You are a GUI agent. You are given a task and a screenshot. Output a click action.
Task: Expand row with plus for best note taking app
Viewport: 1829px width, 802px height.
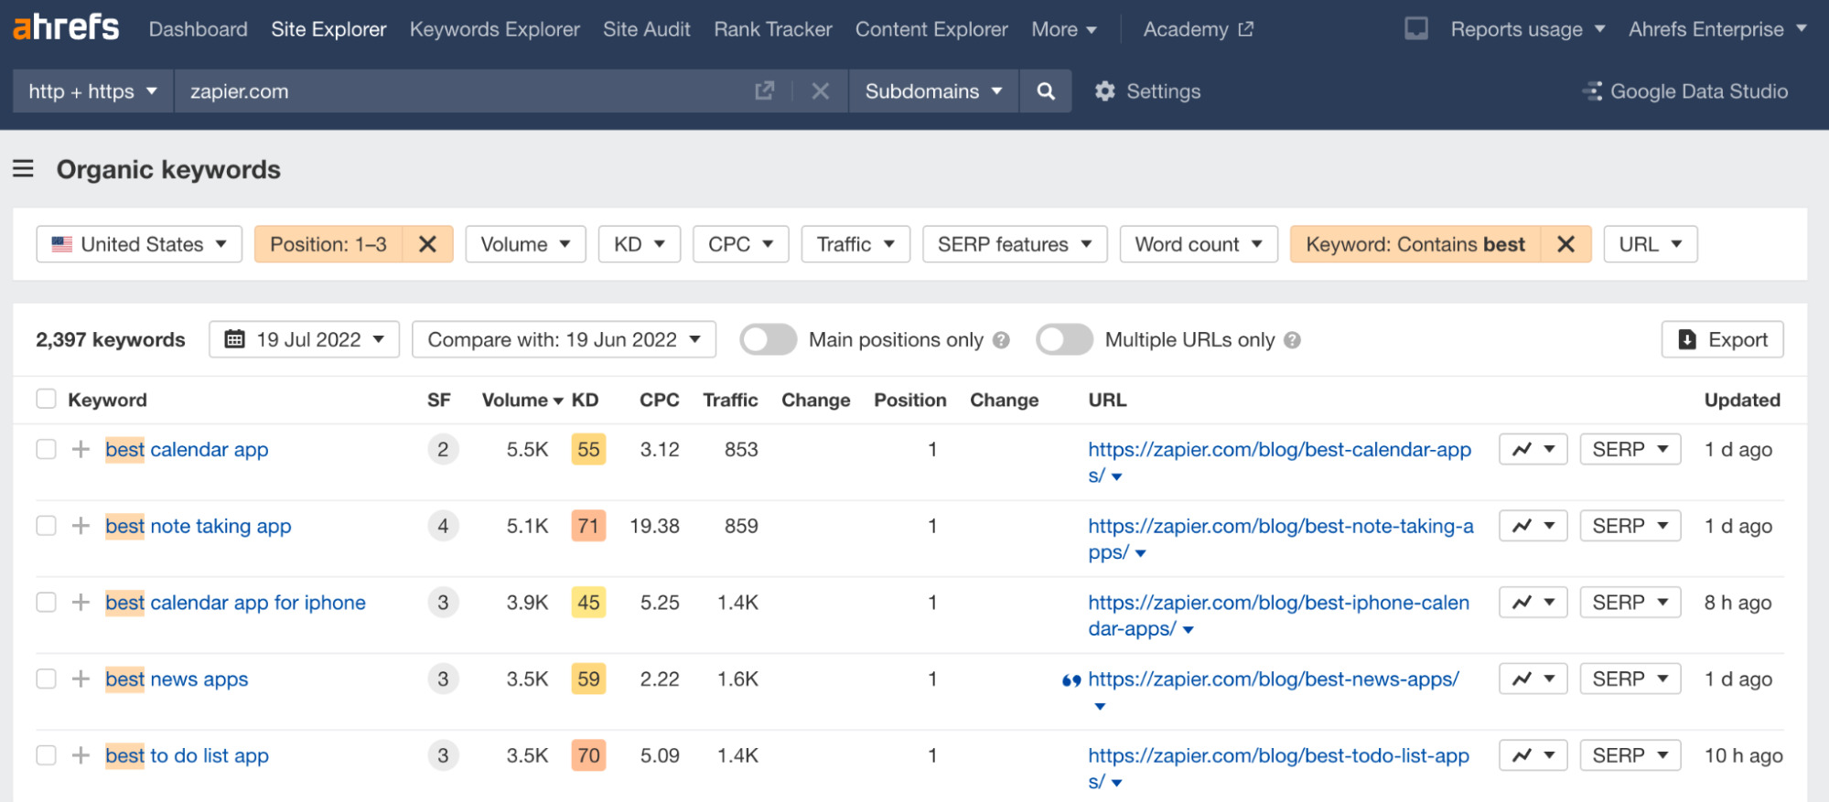pyautogui.click(x=81, y=526)
